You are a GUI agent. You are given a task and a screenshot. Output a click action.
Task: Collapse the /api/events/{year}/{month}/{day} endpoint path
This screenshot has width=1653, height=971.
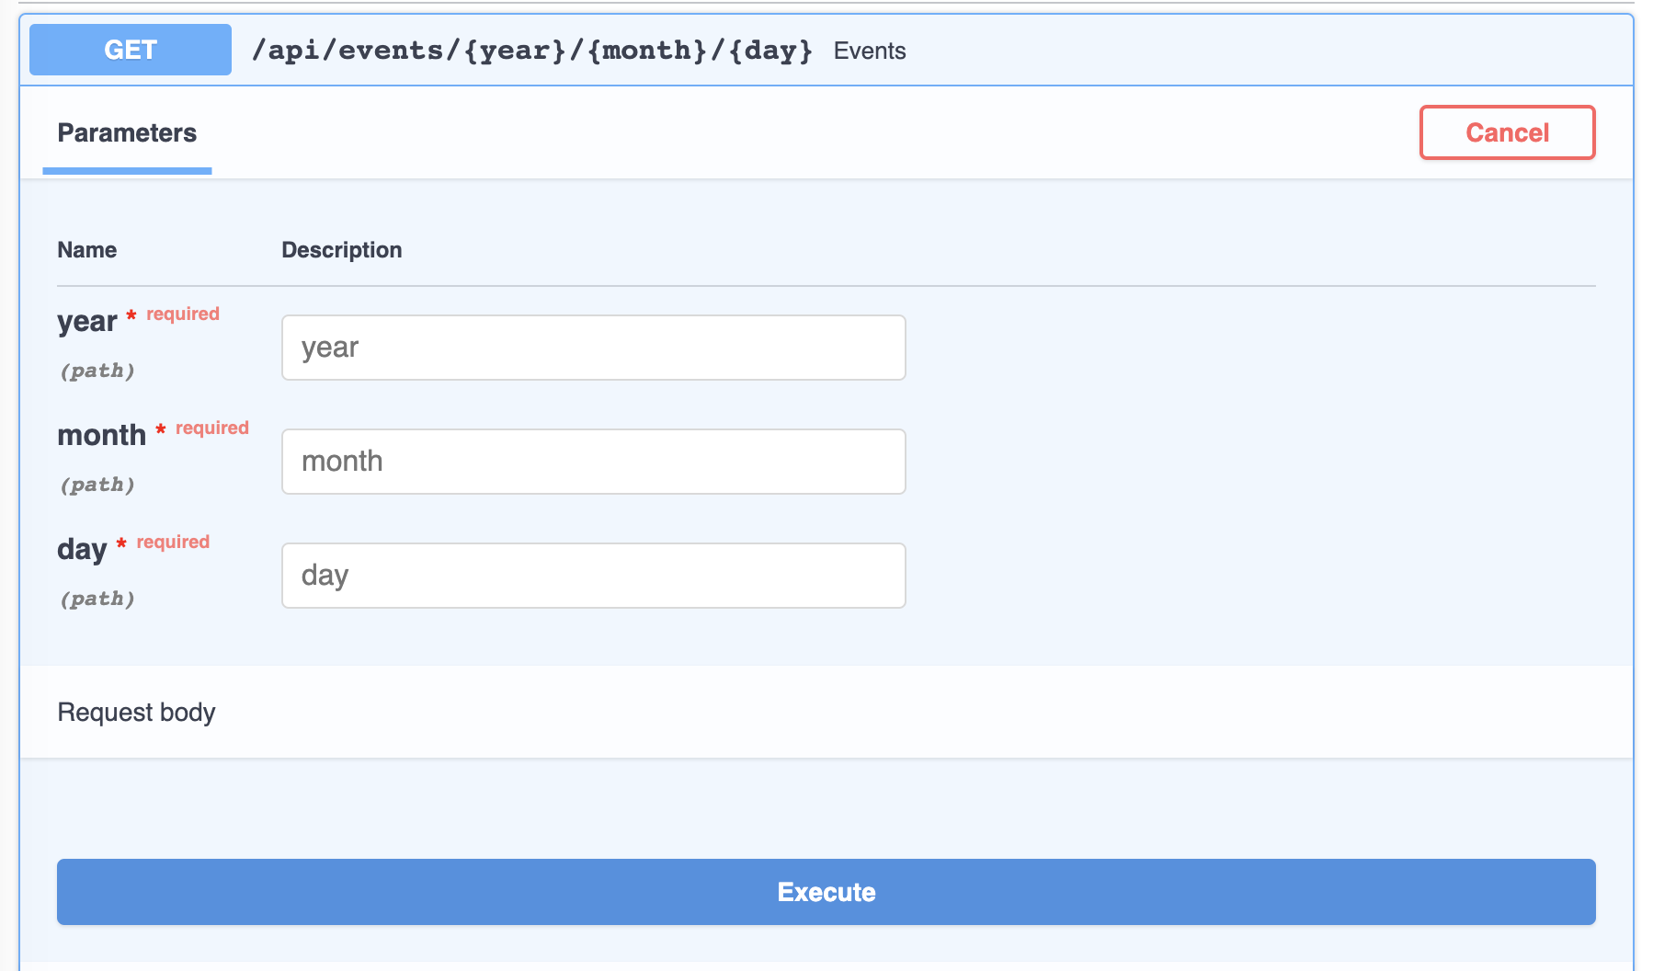[532, 50]
